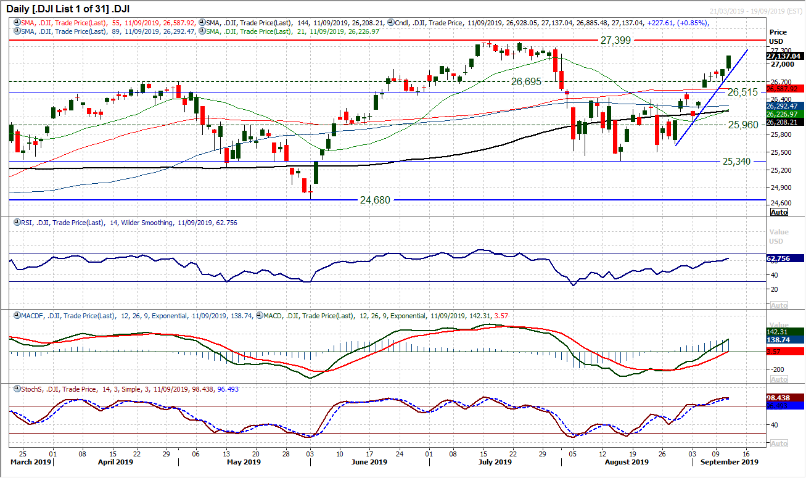This screenshot has height=478, width=806.
Task: Click the June 2019 label on time axis
Action: point(369,461)
